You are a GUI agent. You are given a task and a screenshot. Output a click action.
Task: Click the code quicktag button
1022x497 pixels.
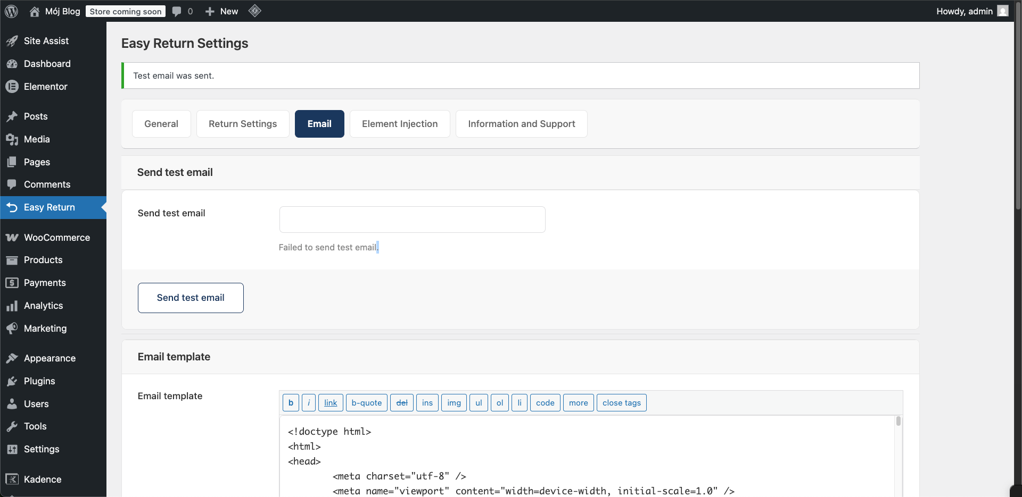tap(545, 403)
